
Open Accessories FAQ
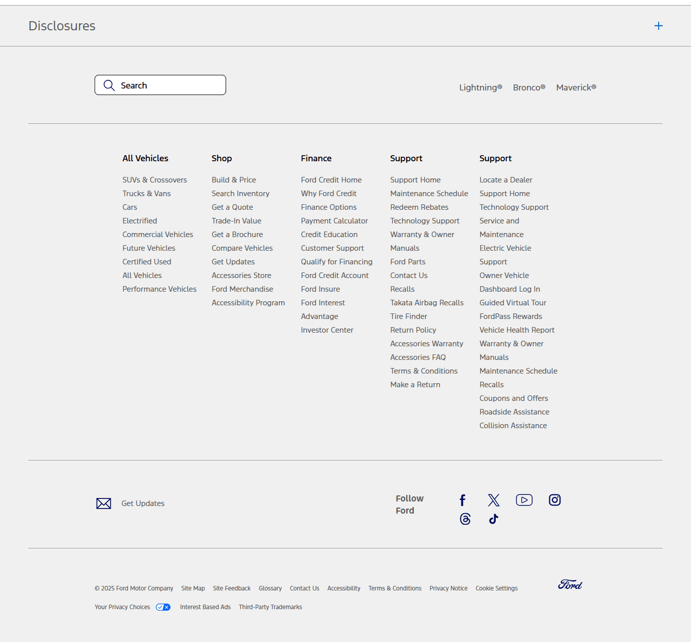[x=418, y=357]
